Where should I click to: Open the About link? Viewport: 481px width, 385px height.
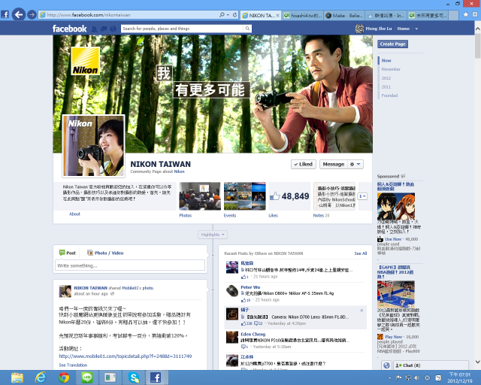(x=74, y=214)
